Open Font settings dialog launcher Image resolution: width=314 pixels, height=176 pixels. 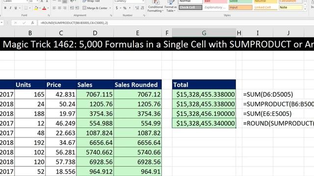coord(49,15)
